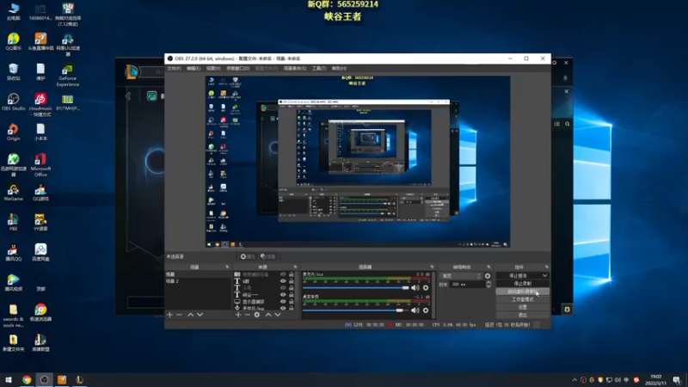The height and width of the screenshot is (387, 688).
Task: Lock the Q群 text source
Action: click(x=291, y=281)
